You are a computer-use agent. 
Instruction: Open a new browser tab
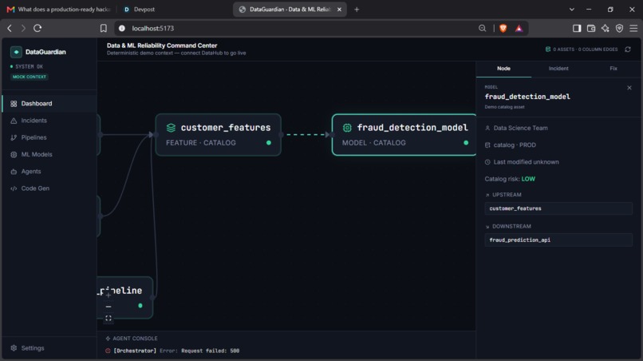pyautogui.click(x=357, y=9)
